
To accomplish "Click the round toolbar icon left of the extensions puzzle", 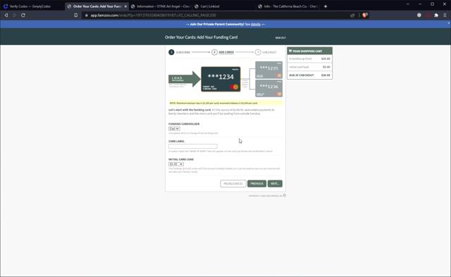I will [419, 16].
